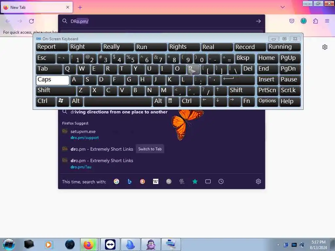Viewport: 335px width, 251px height.
Task: Open search settings gear in suggestions panel
Action: point(258,181)
